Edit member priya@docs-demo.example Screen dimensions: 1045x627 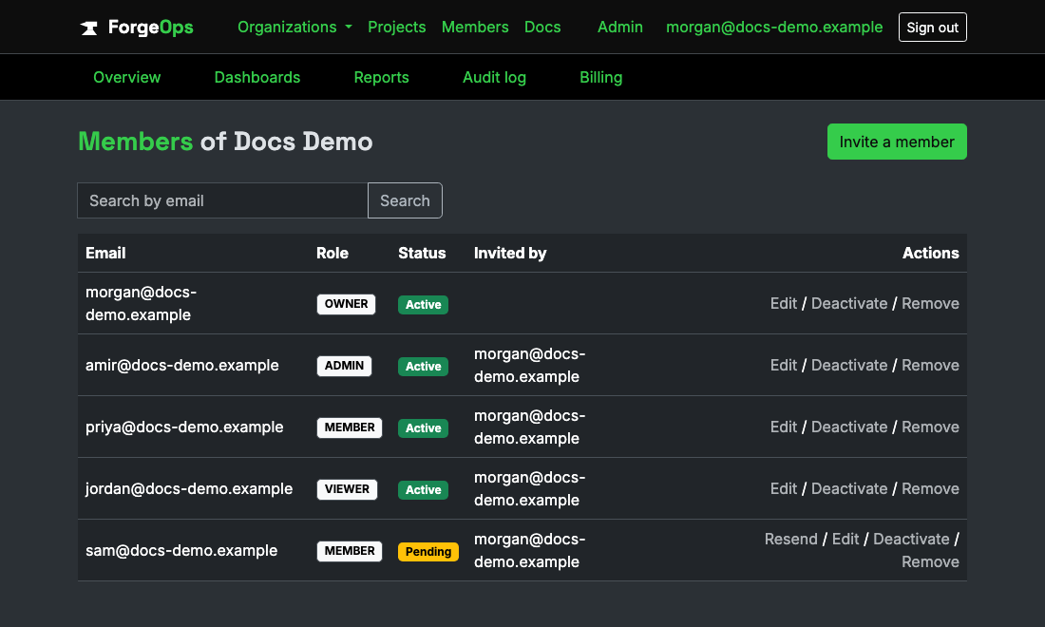tap(783, 427)
